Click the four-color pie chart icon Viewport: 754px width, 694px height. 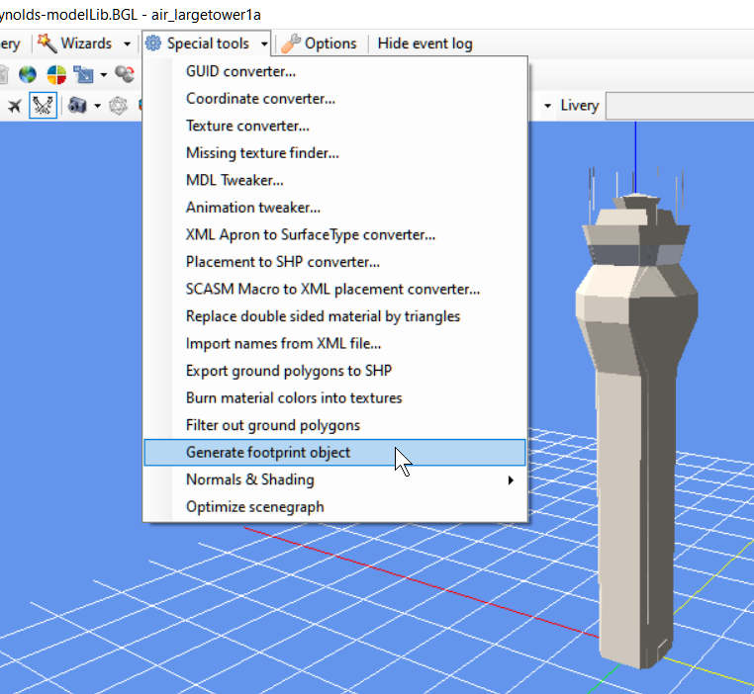pyautogui.click(x=56, y=74)
